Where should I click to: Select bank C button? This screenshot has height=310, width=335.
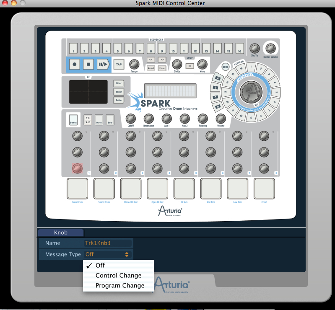(216, 97)
